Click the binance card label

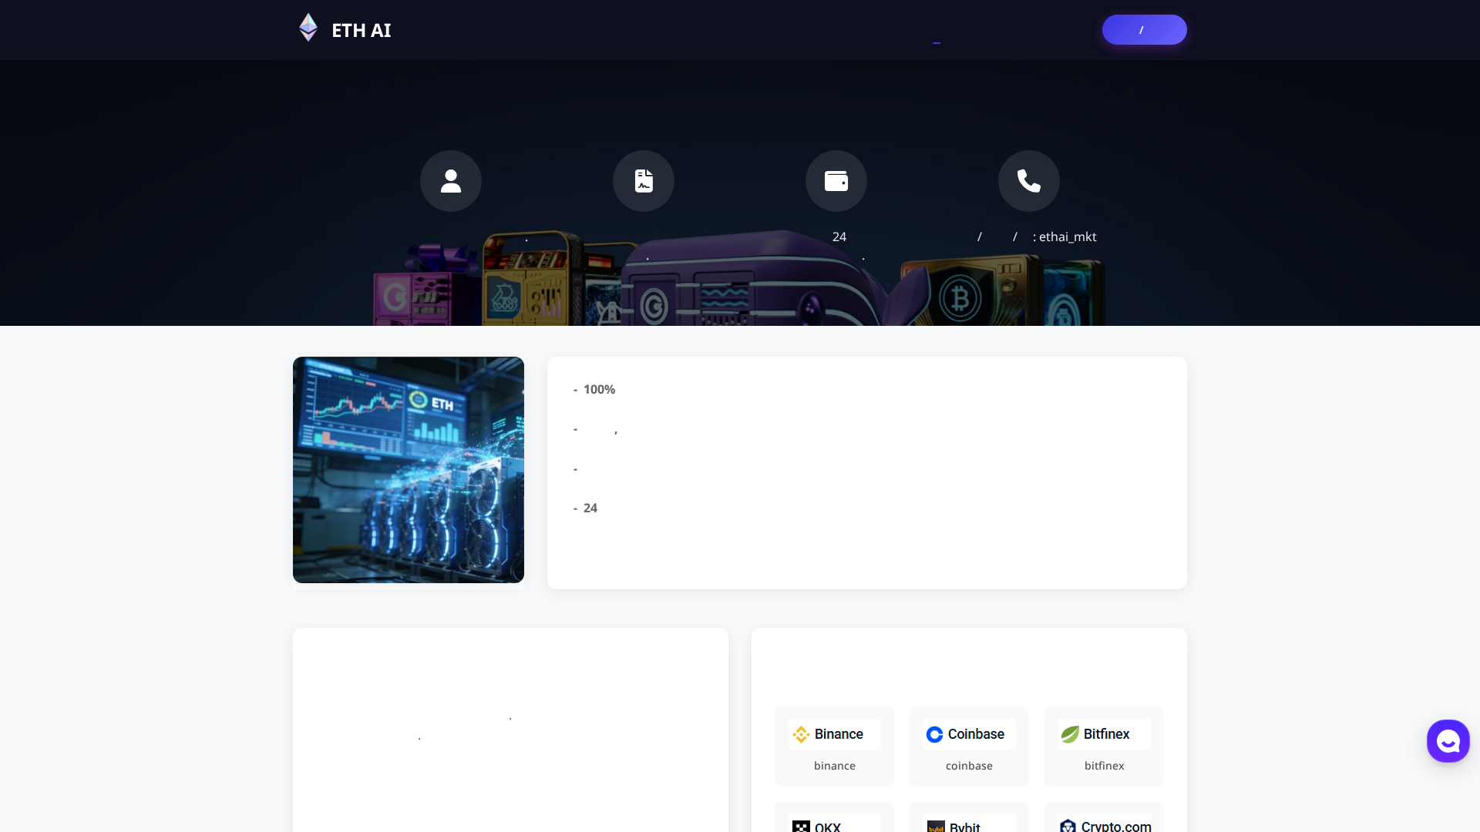click(x=834, y=765)
